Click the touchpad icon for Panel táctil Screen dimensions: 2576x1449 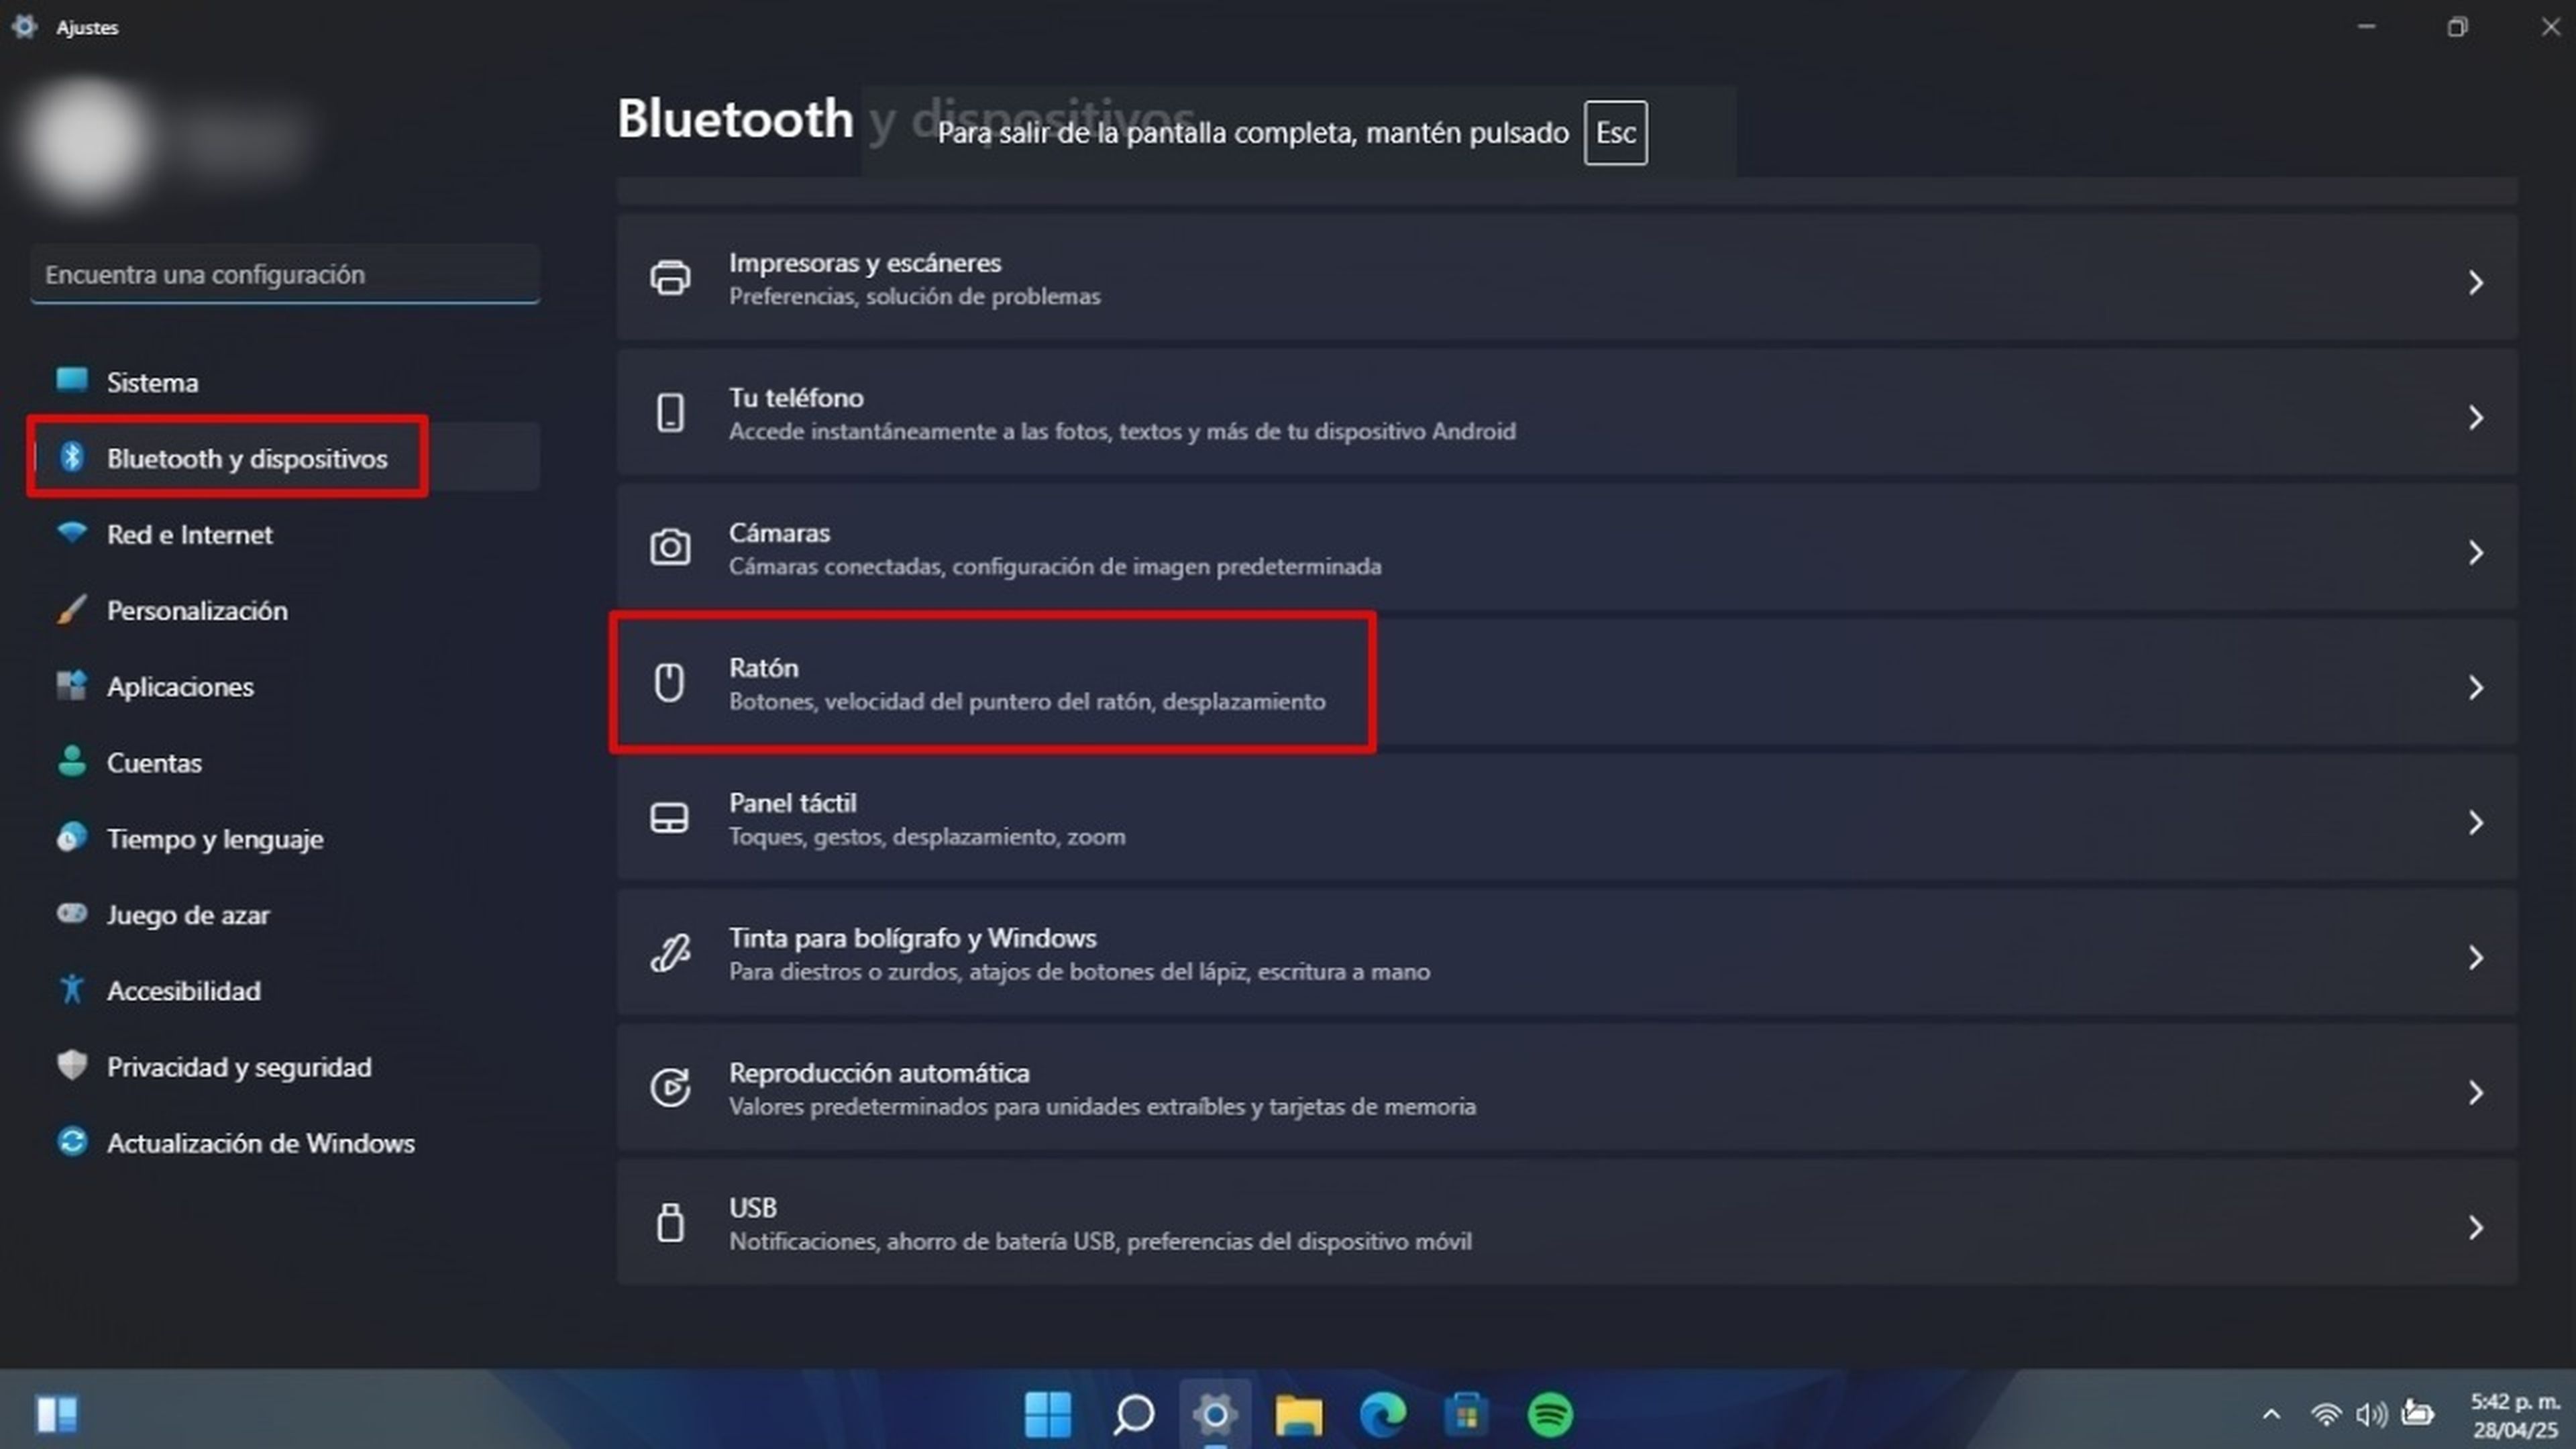click(669, 818)
